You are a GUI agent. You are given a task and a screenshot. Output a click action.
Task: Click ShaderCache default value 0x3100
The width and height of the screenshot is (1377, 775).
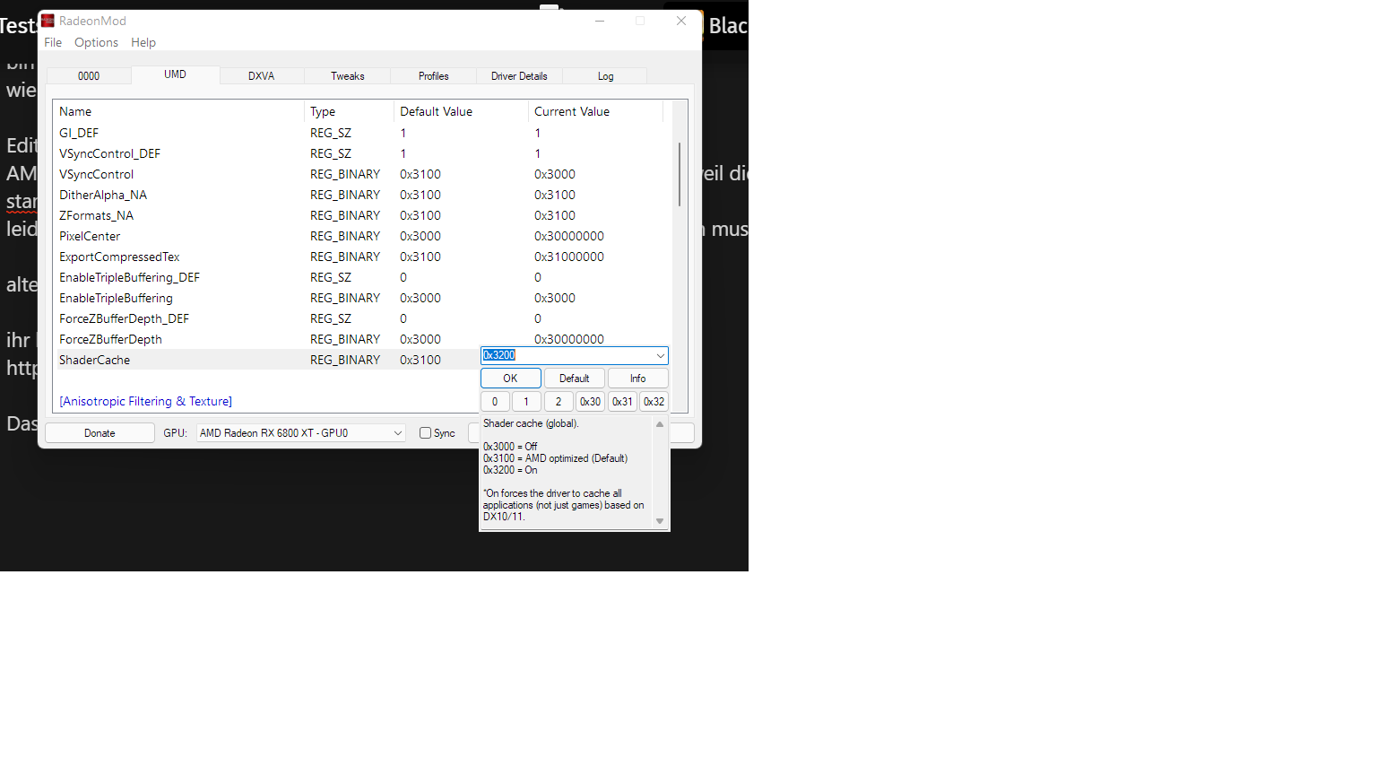420,360
